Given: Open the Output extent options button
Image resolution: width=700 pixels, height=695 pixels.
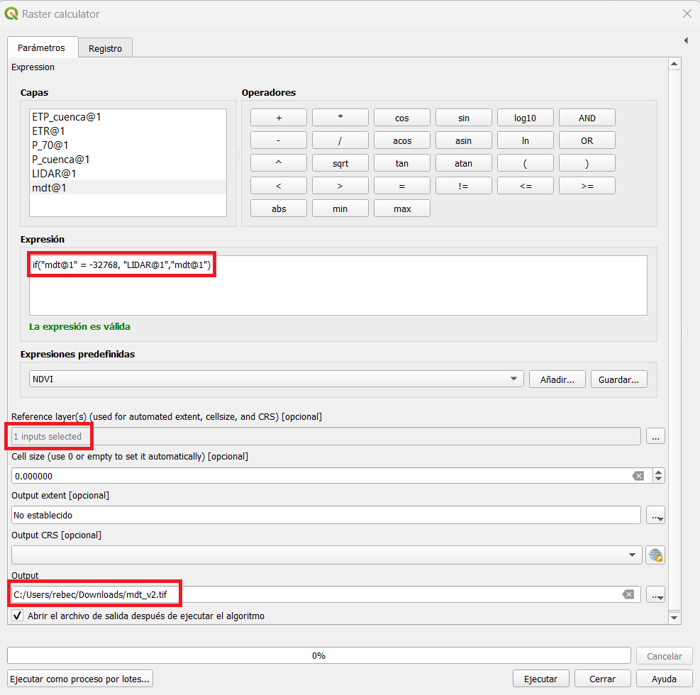Looking at the screenshot, I should coord(655,516).
